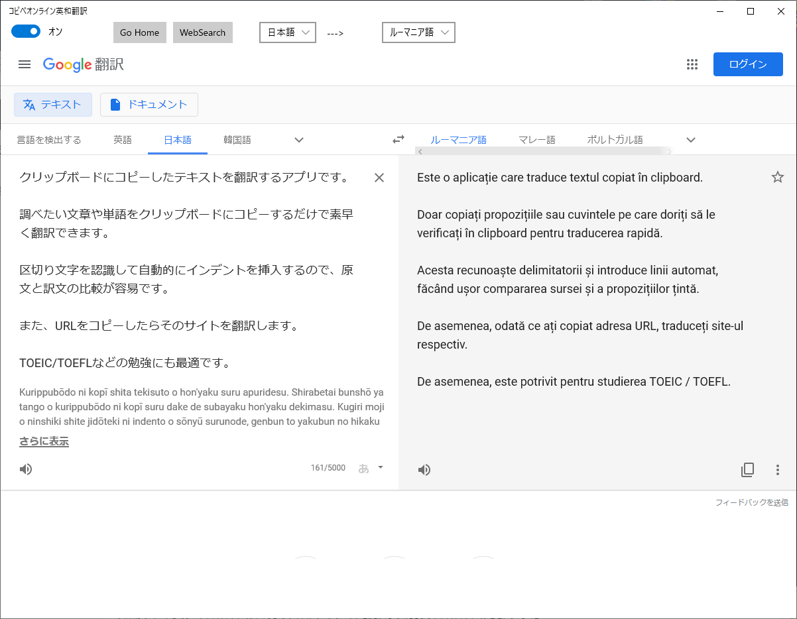Open the input method dropdown arrow
This screenshot has height=619, width=797.
point(381,467)
